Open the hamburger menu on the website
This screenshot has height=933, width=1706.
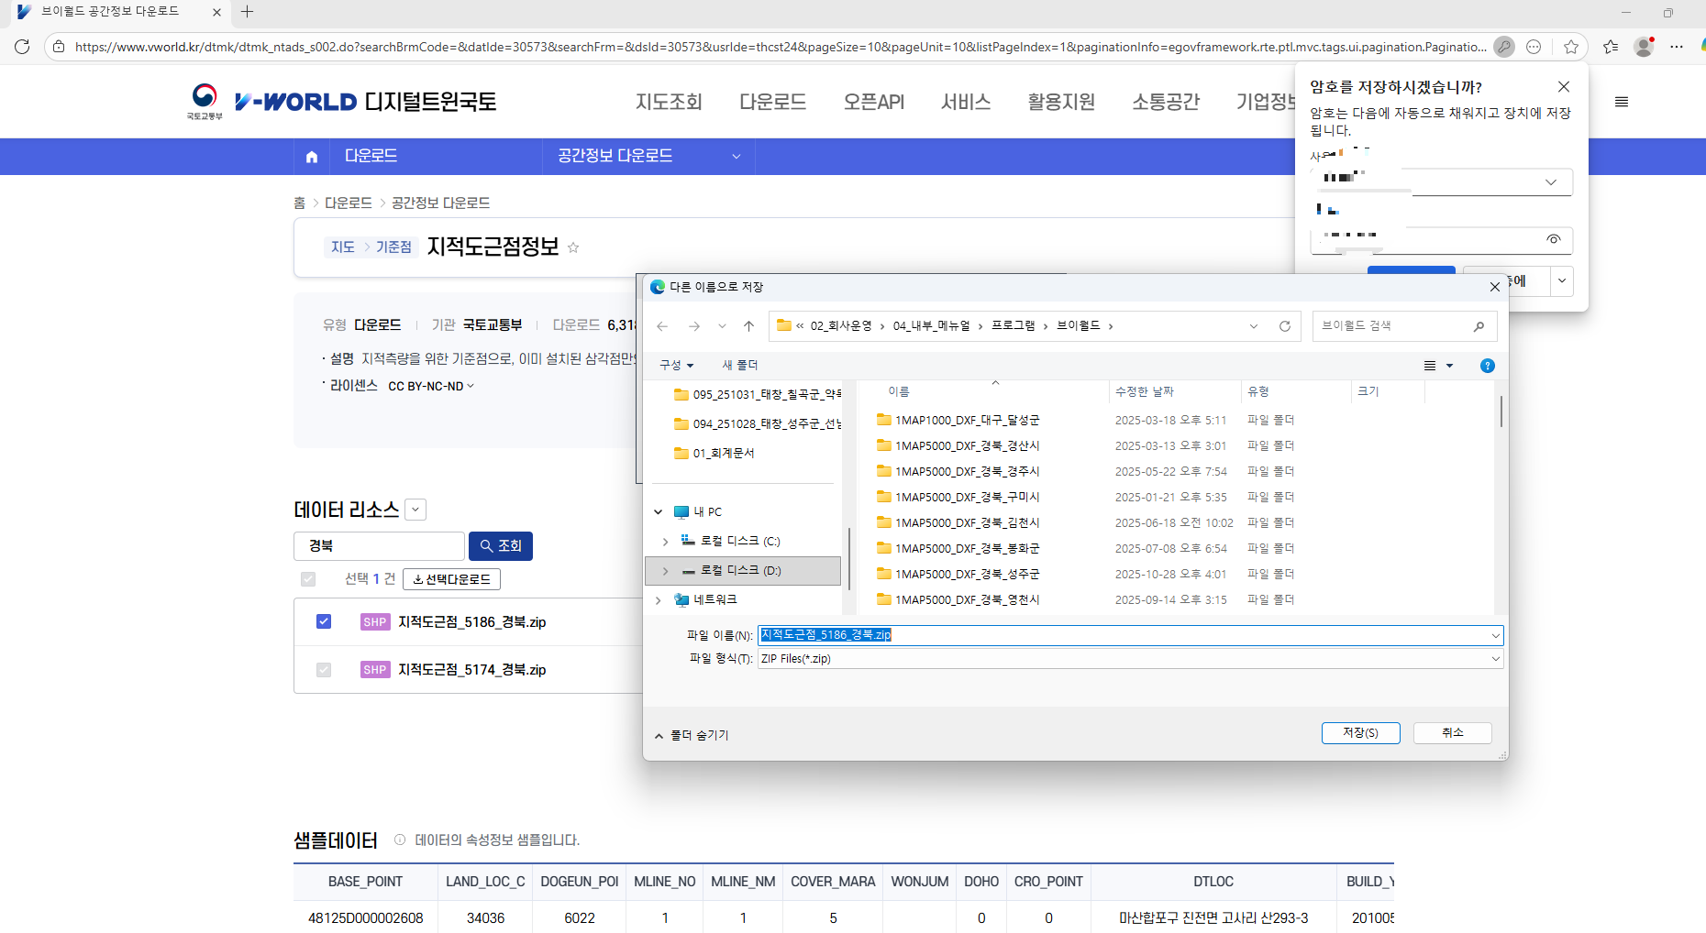[x=1621, y=102]
